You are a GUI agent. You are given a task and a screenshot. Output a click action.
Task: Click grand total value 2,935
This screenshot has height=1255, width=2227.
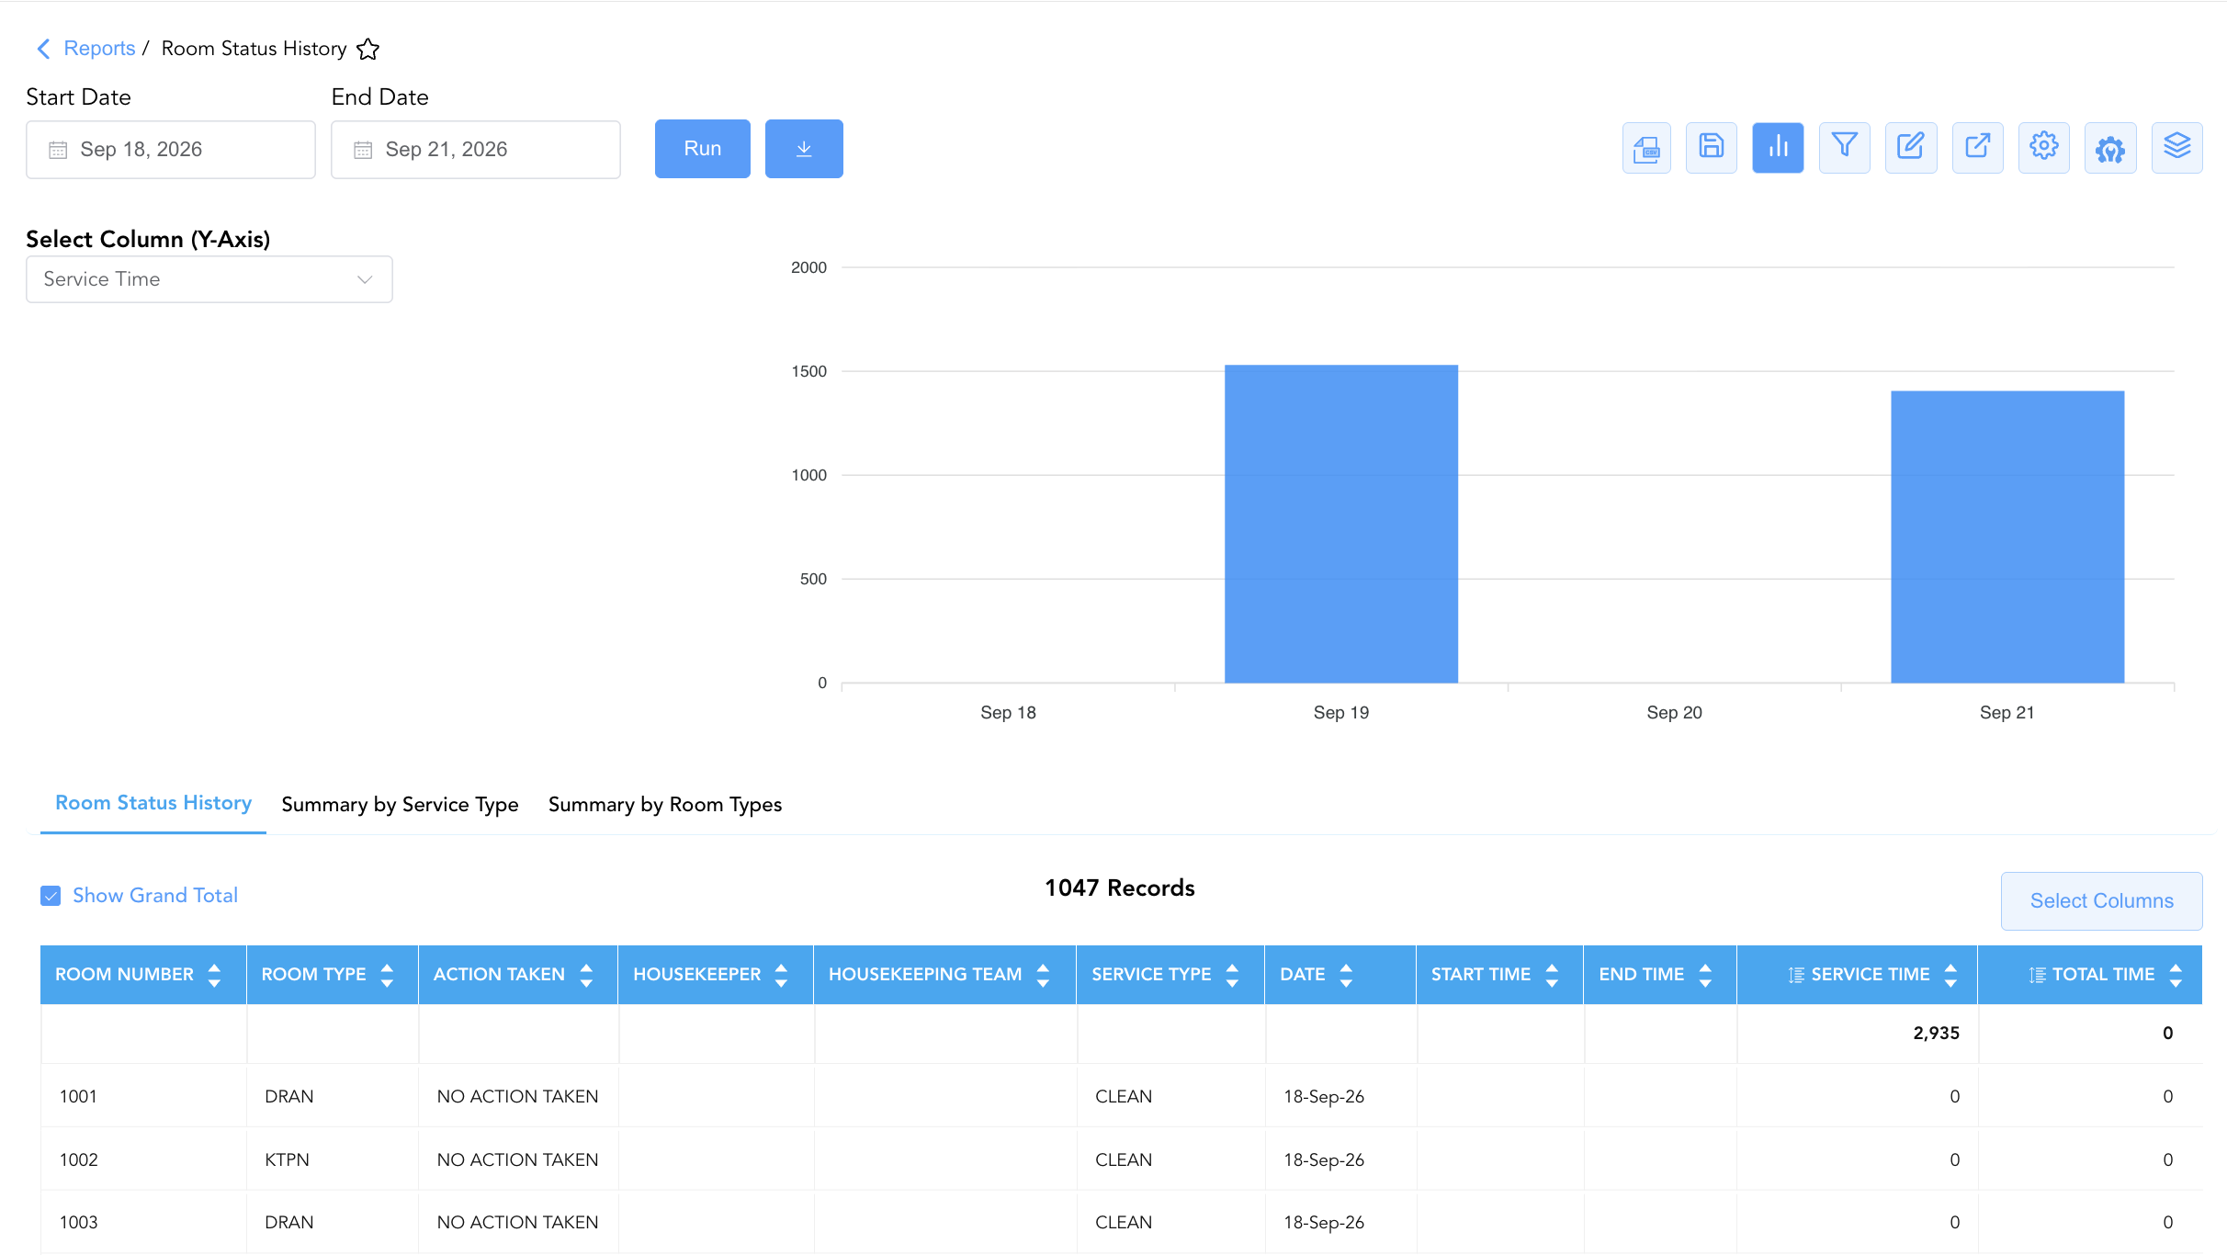coord(1936,1034)
